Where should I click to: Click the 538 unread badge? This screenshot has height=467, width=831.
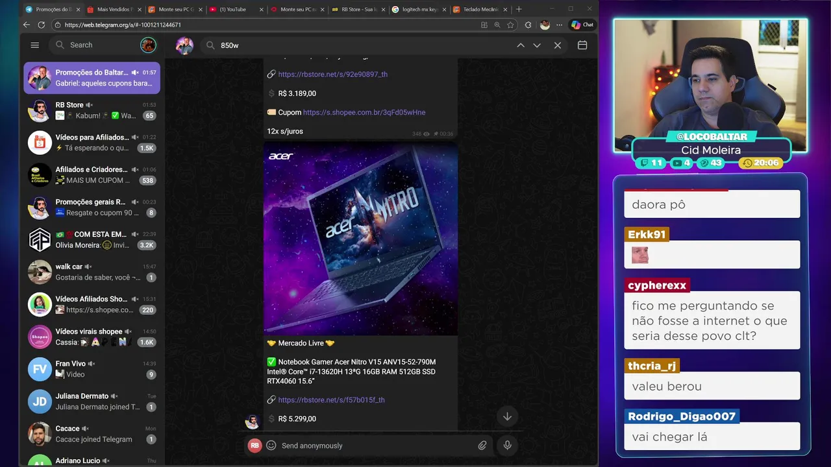click(x=147, y=181)
